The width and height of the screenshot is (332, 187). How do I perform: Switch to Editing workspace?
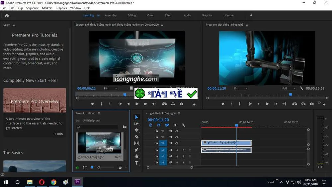(x=131, y=15)
